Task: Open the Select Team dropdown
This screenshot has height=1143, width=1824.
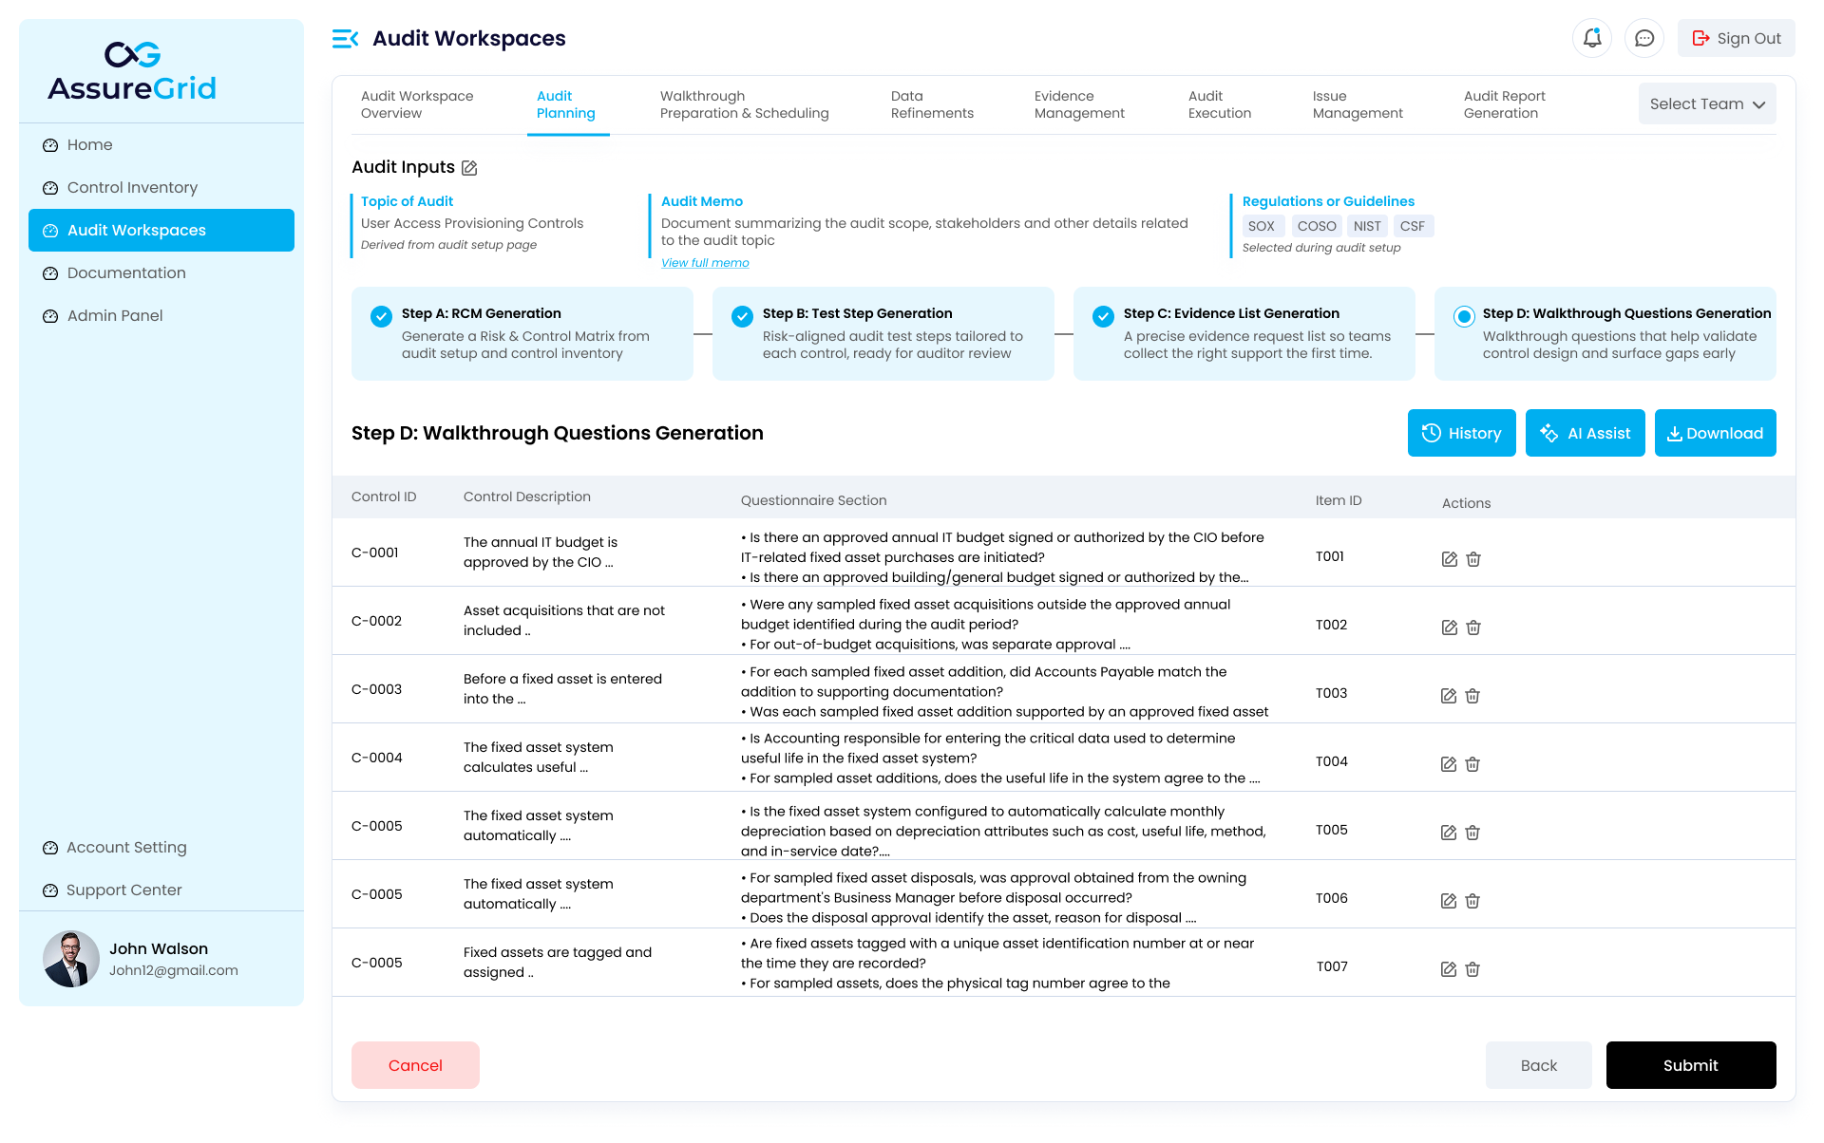Action: coord(1706,103)
